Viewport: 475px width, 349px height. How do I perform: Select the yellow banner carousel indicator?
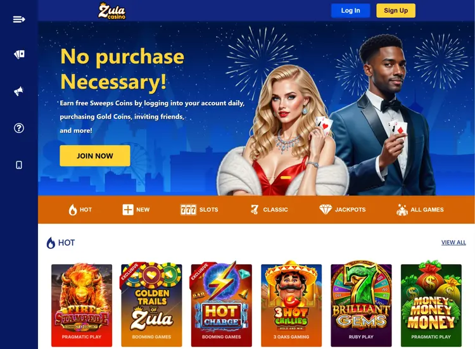pos(286,177)
